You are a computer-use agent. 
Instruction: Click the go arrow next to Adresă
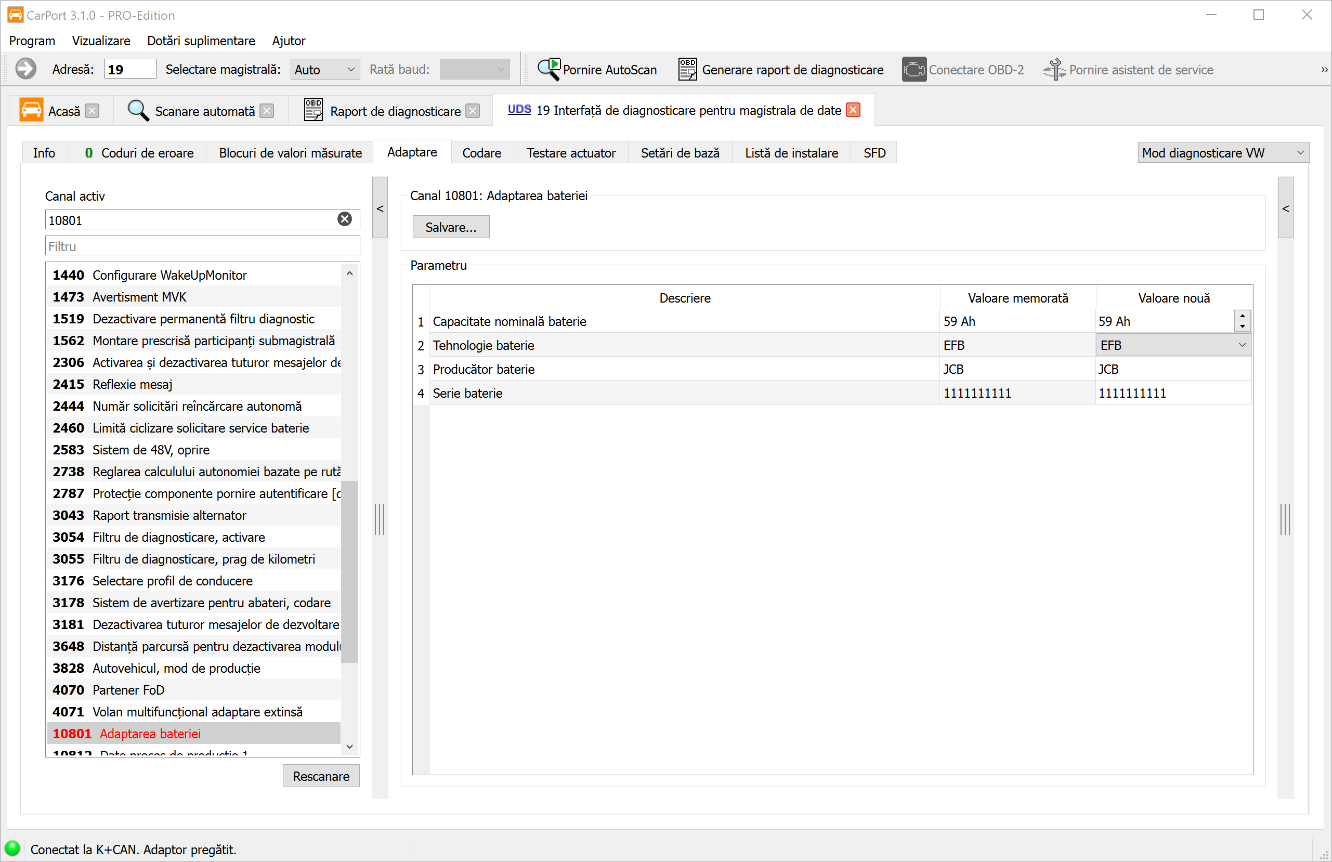coord(25,70)
